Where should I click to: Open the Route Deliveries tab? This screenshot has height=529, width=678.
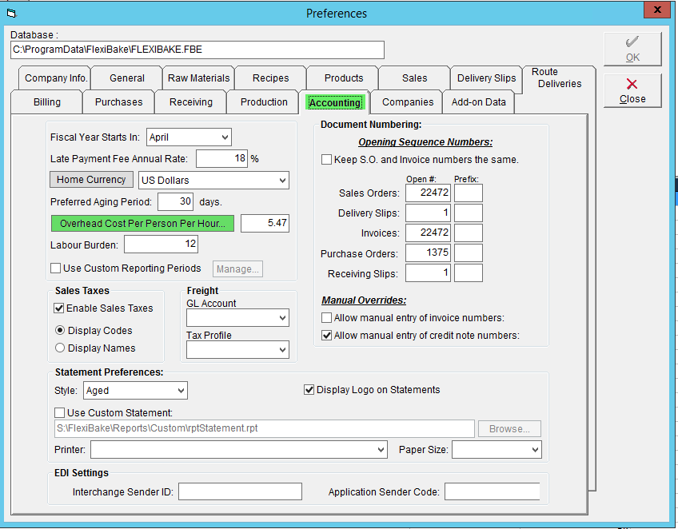click(x=559, y=78)
